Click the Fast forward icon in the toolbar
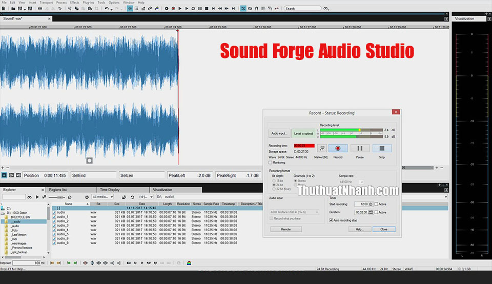The image size is (492, 284). 227,9
